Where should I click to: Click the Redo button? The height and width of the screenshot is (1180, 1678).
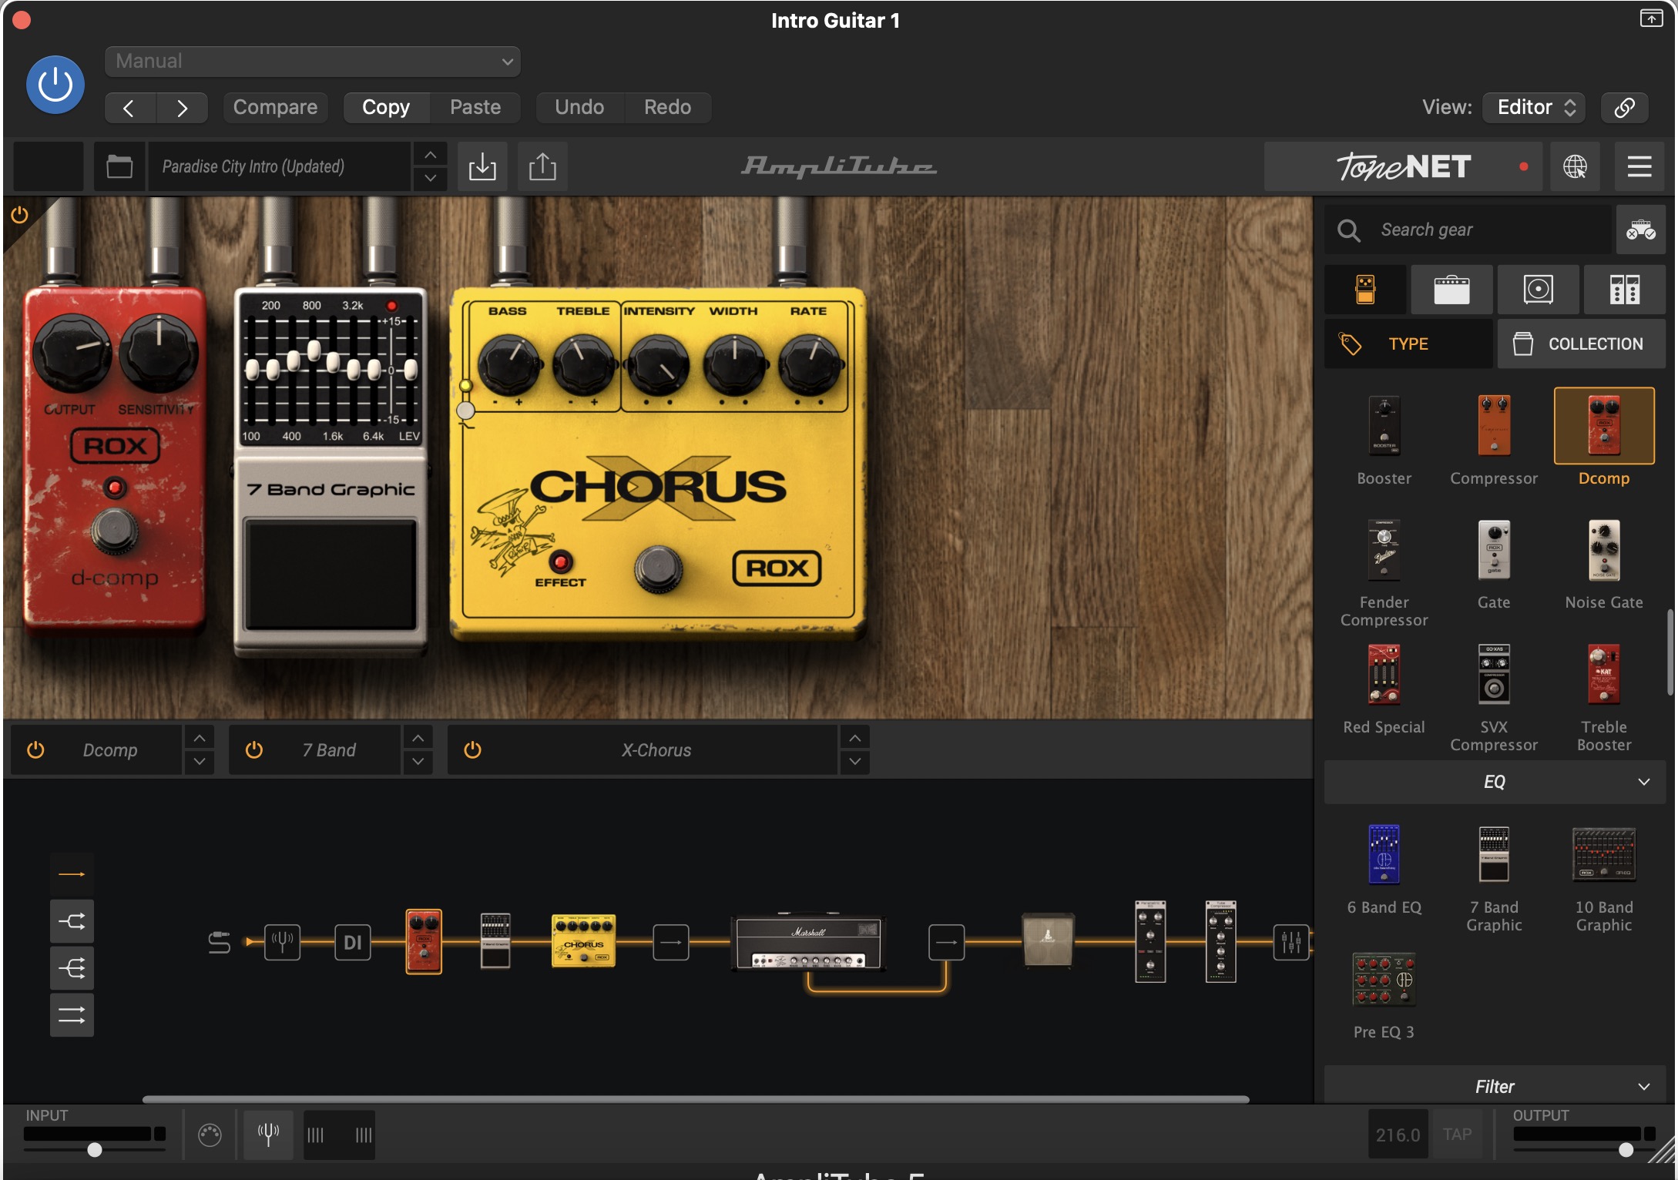667,107
